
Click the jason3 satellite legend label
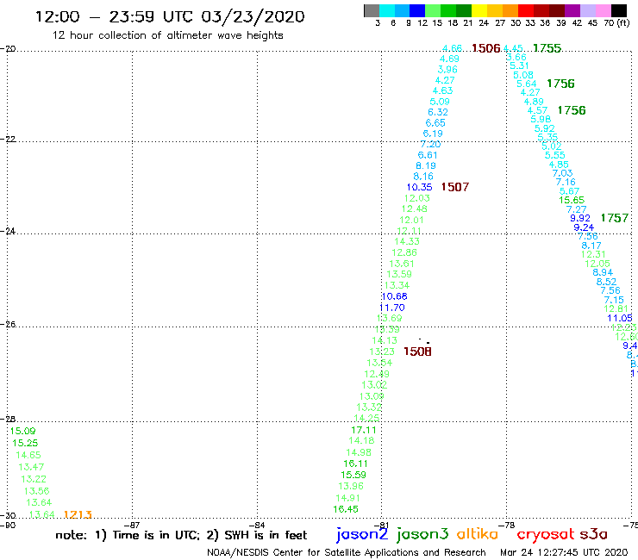(x=422, y=534)
